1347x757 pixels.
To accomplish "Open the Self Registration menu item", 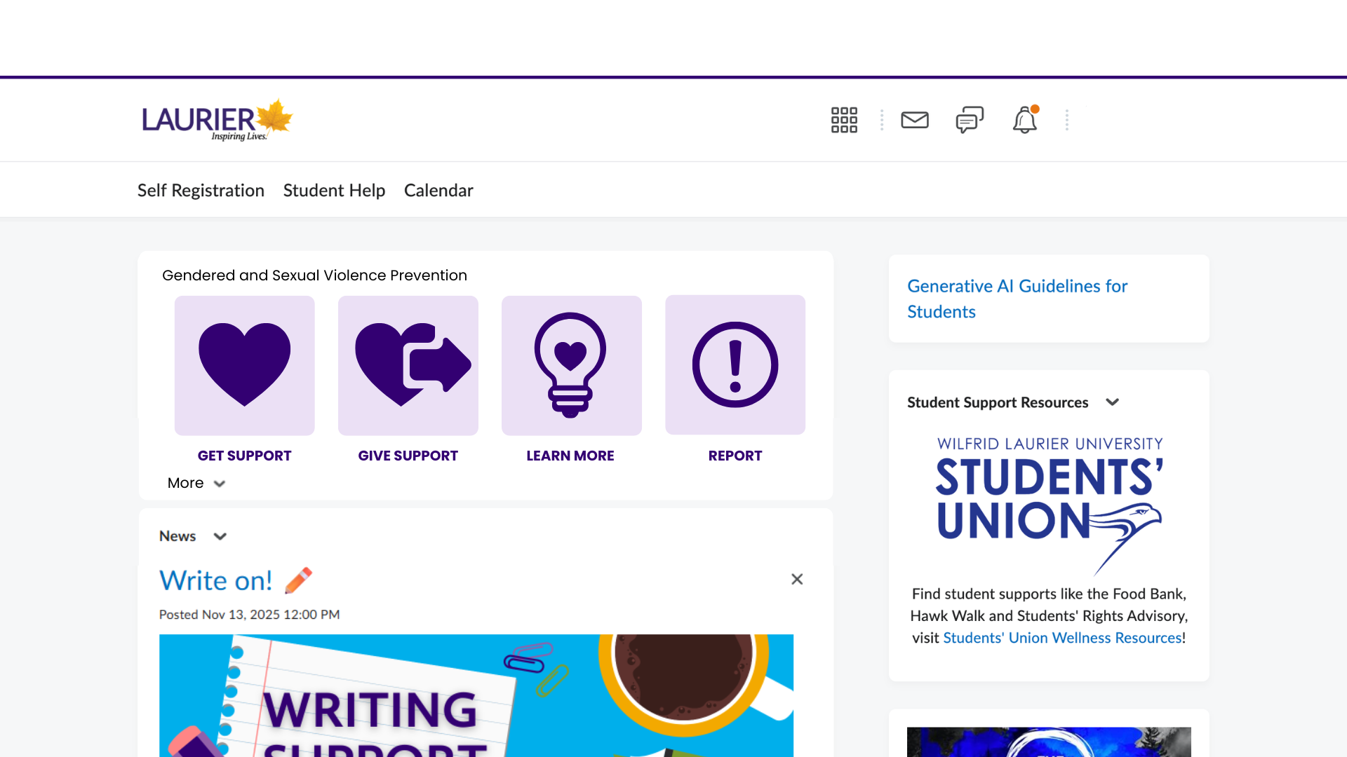I will click(x=201, y=190).
